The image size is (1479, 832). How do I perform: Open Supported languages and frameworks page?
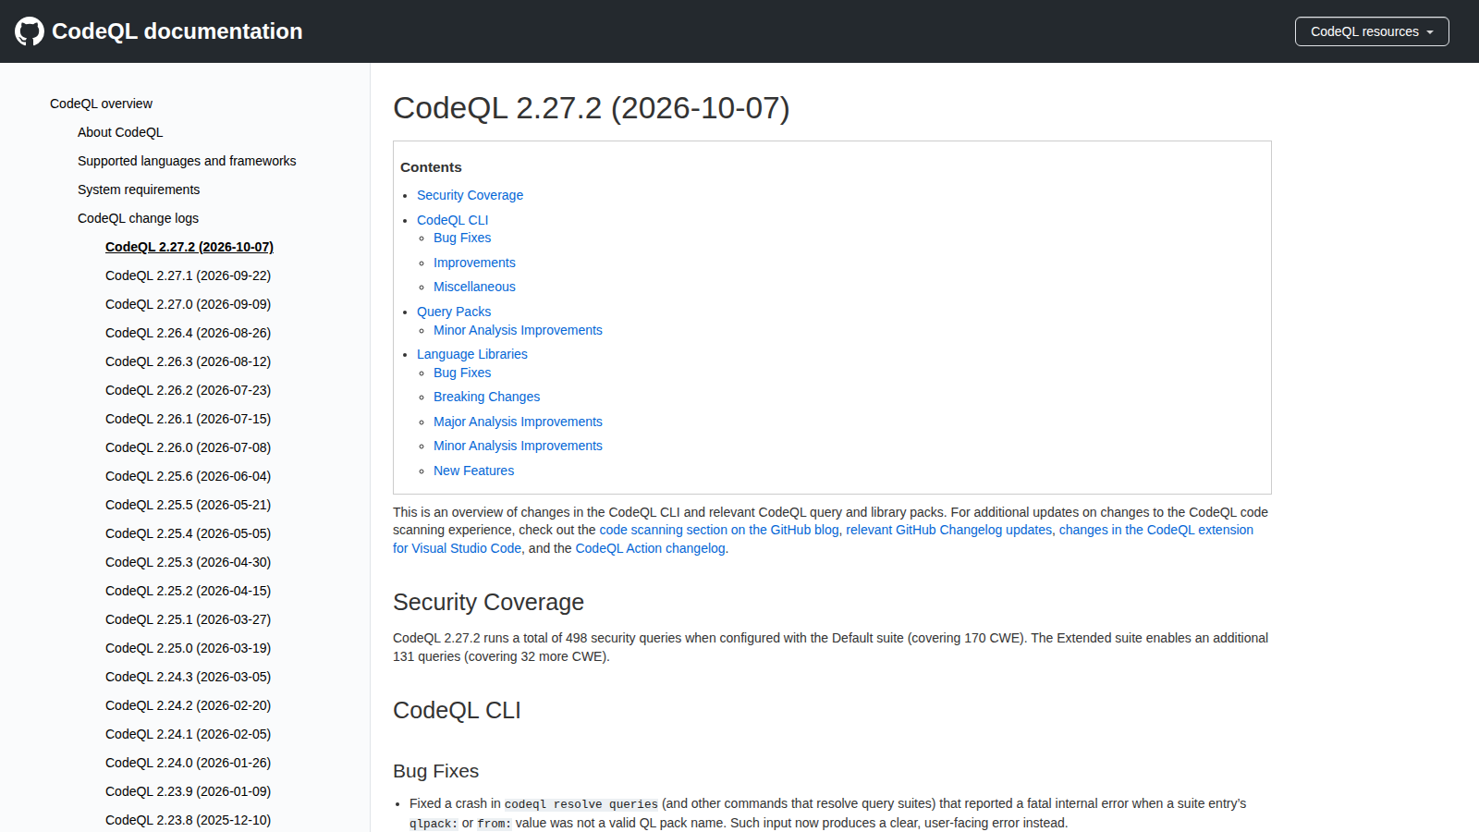(x=187, y=161)
